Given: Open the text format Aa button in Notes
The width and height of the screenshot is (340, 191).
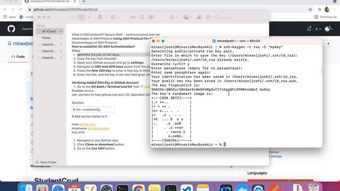Looking at the screenshot, I should (x=133, y=17).
